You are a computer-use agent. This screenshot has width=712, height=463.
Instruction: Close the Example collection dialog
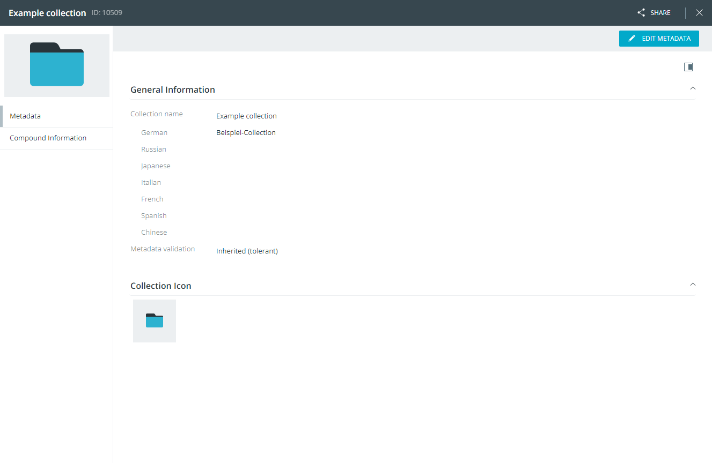coord(699,13)
